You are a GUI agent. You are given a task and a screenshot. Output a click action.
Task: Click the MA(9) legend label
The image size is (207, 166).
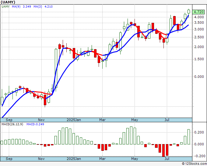click(x=16, y=7)
